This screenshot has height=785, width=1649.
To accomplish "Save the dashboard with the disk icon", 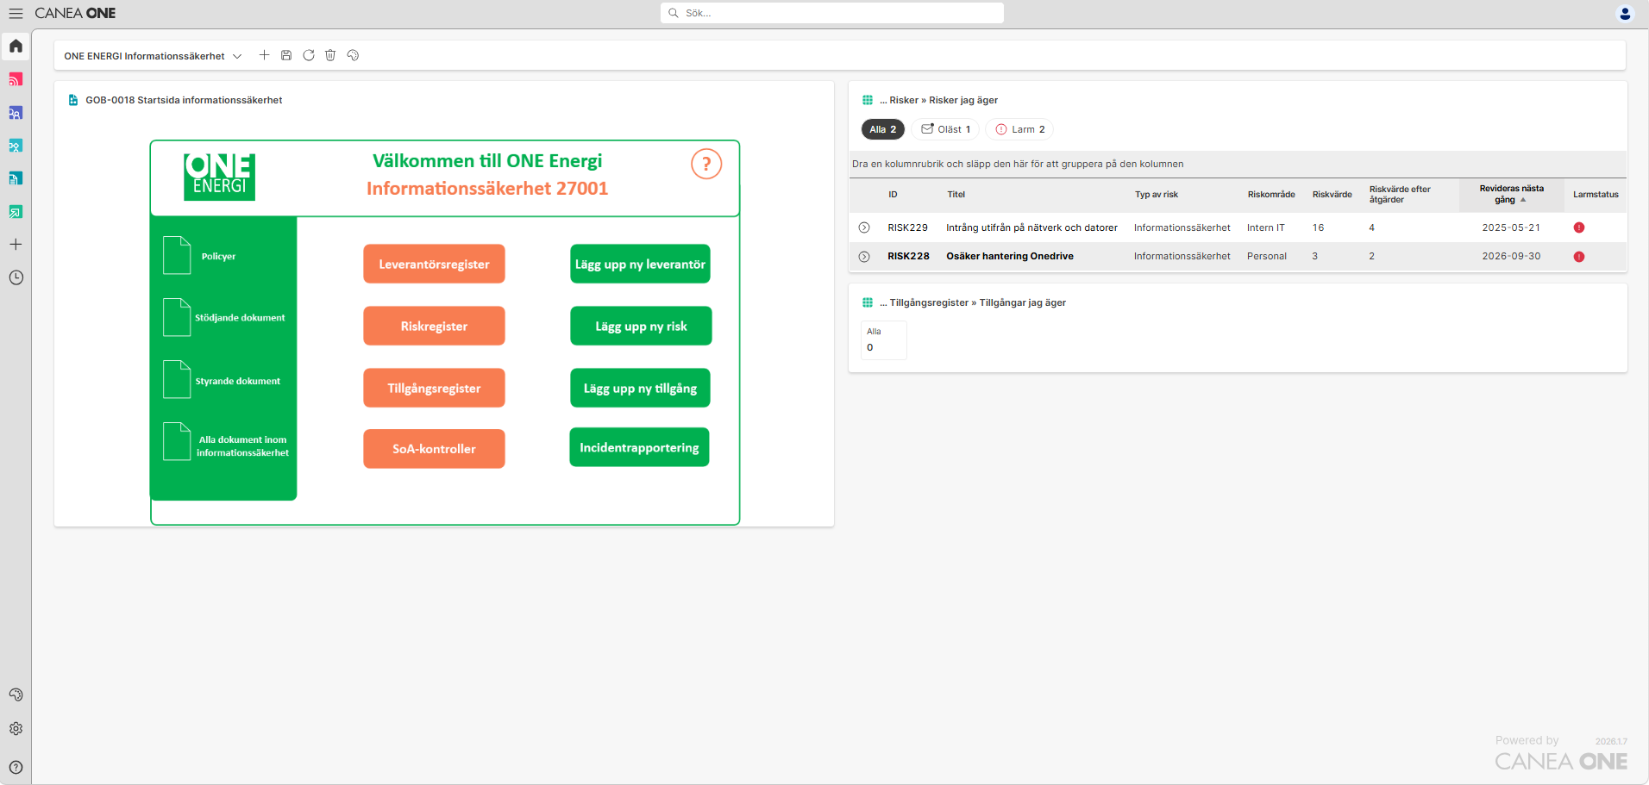I will click(x=286, y=55).
